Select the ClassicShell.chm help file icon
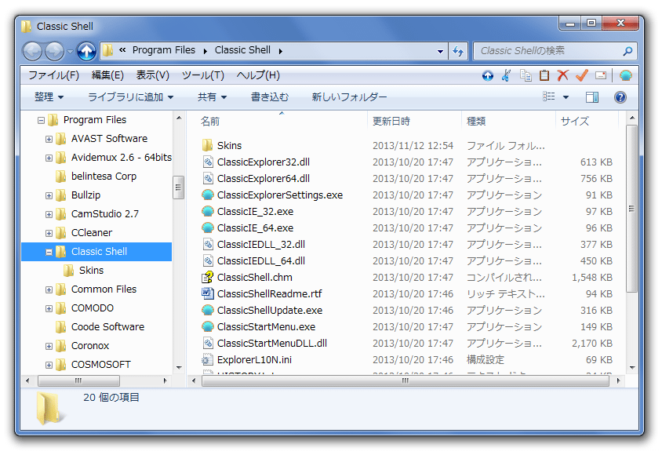The width and height of the screenshot is (662, 455). (x=207, y=277)
